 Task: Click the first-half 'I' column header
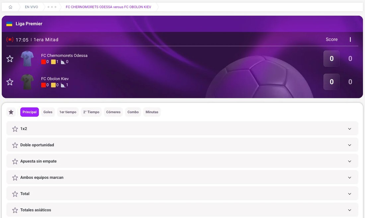pyautogui.click(x=350, y=39)
